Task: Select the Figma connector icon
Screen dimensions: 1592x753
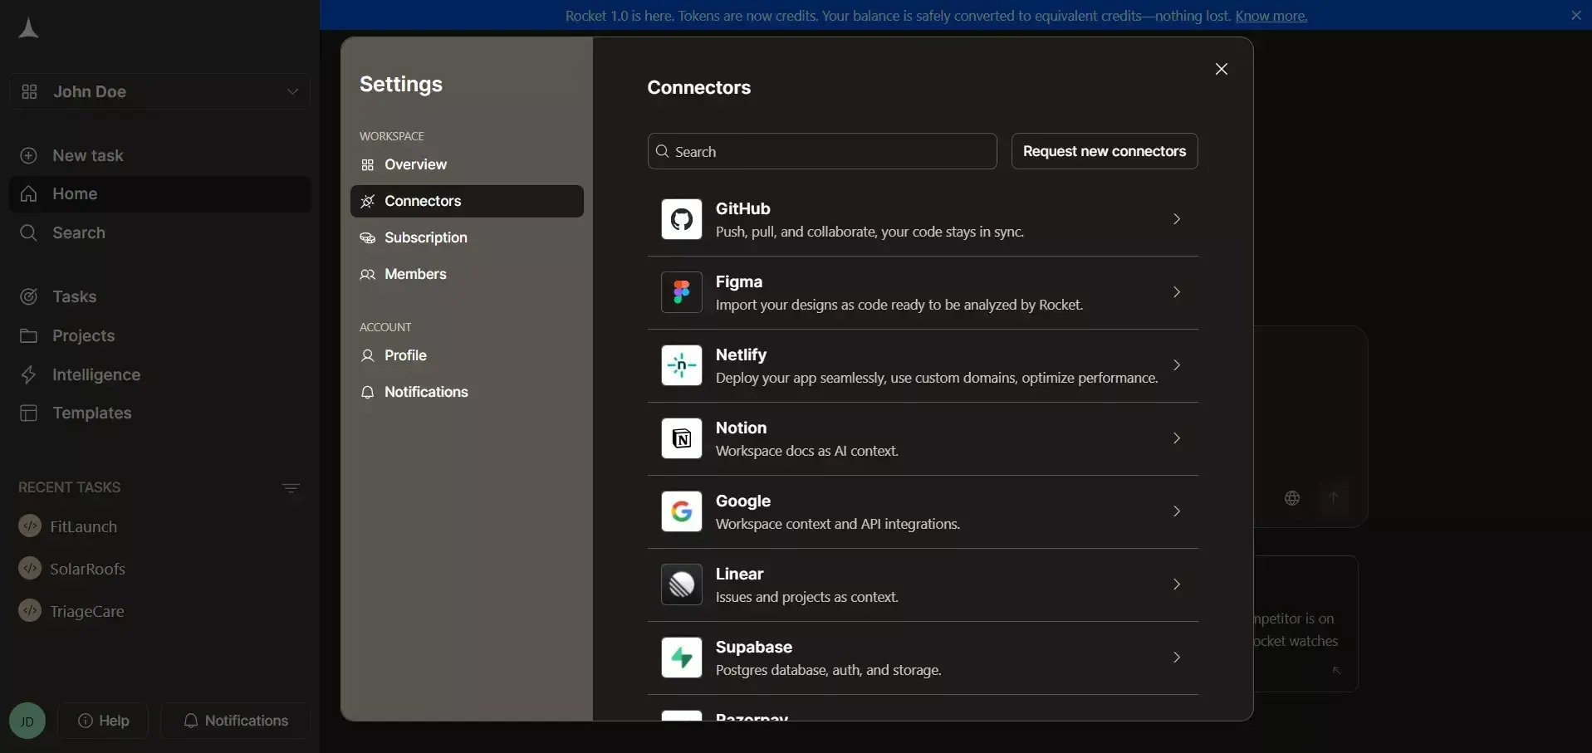Action: coord(682,292)
